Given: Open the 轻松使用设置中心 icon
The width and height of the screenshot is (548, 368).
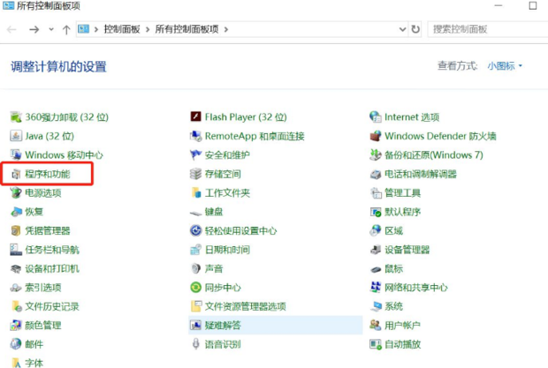Looking at the screenshot, I should (x=195, y=230).
